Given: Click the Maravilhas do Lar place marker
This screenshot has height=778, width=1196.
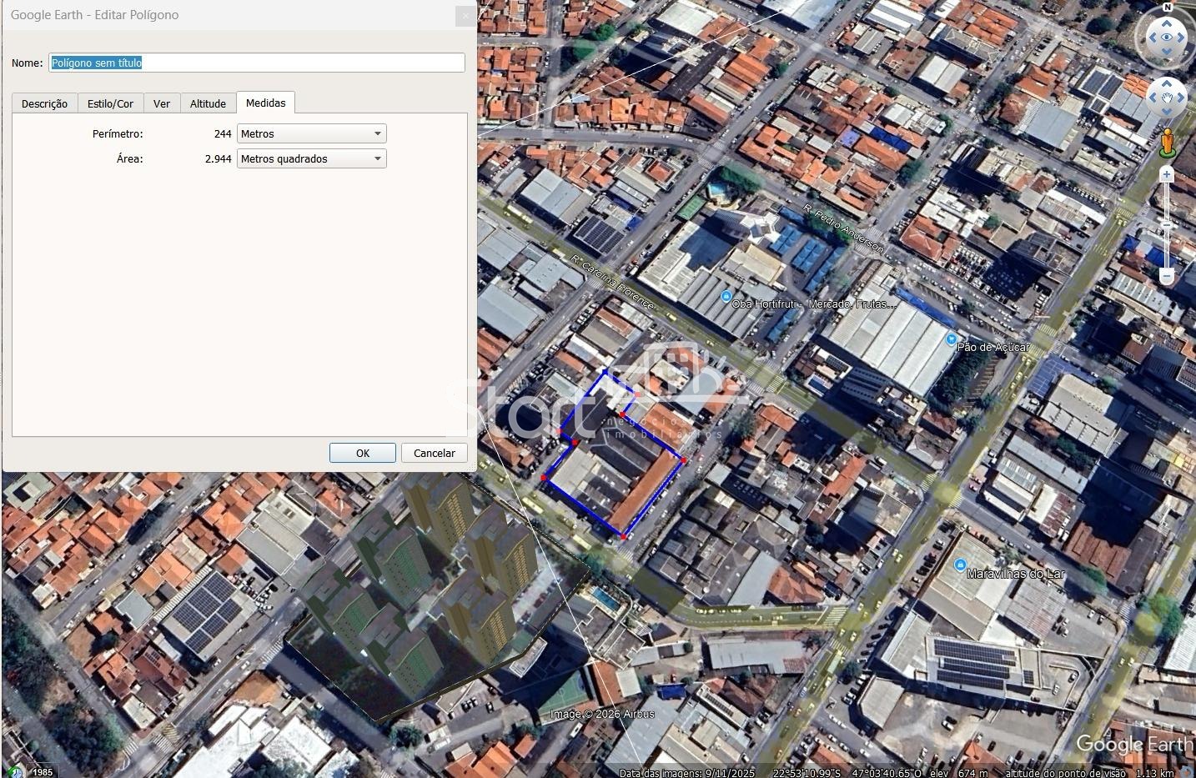Looking at the screenshot, I should (x=960, y=565).
